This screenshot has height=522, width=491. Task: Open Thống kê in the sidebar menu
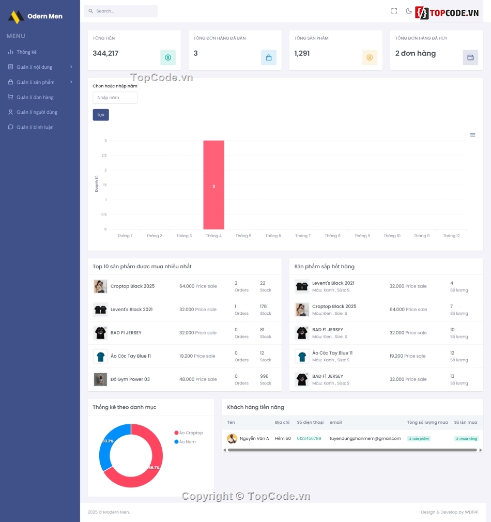(26, 52)
